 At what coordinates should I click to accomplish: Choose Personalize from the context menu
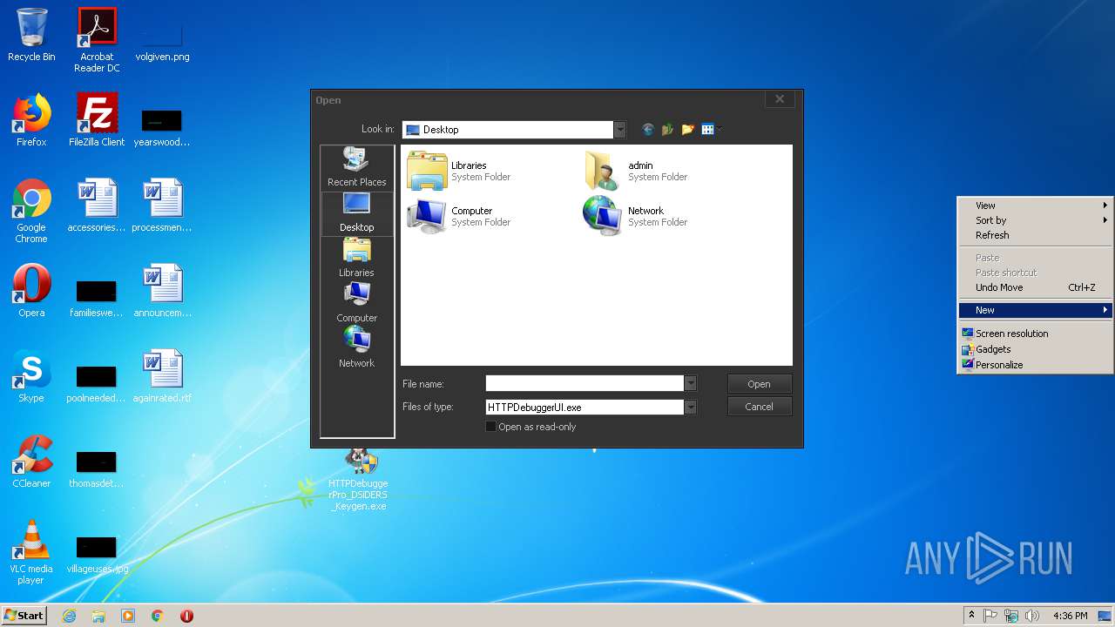(1035, 365)
